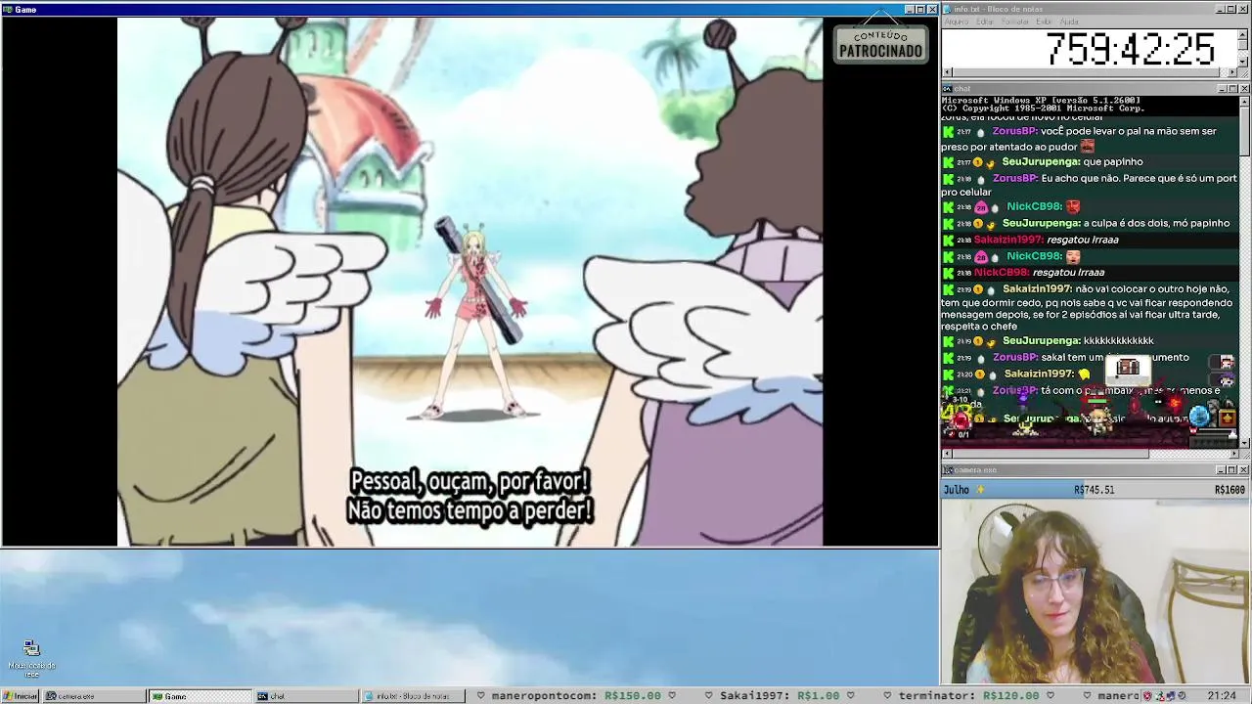Viewport: 1252px width, 704px height.
Task: Click the chat window scroll up arrow
Action: pos(1244,100)
